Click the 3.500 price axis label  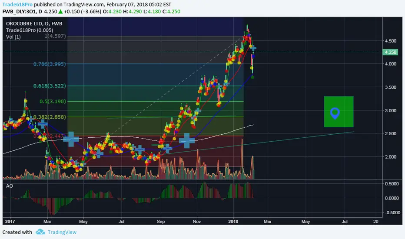click(x=391, y=87)
